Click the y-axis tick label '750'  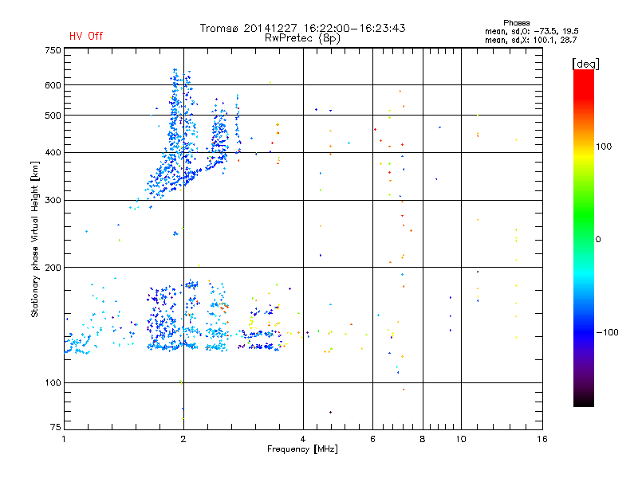coord(53,50)
